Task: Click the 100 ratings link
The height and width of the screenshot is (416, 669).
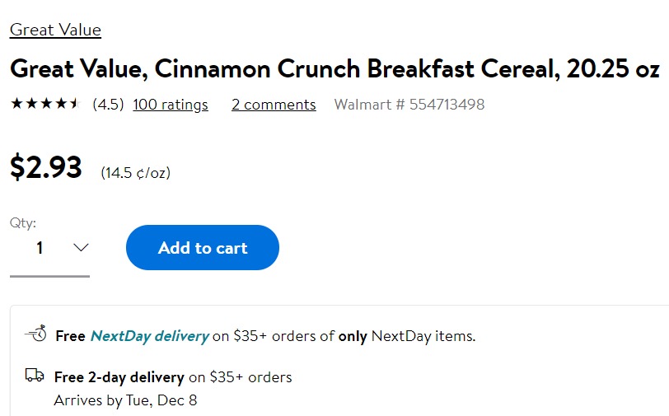Action: point(171,105)
